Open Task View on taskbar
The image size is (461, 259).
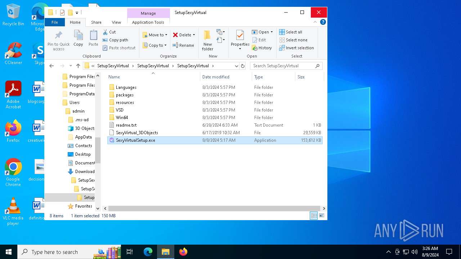click(130, 252)
